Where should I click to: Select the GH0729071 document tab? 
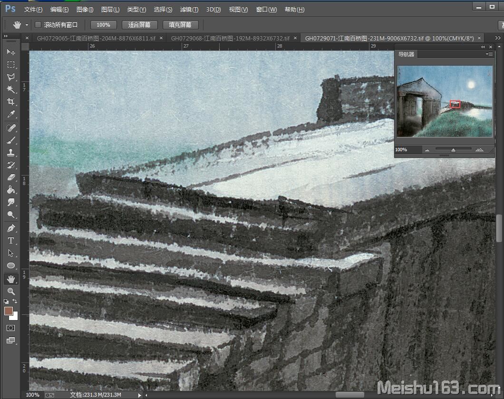coord(389,38)
